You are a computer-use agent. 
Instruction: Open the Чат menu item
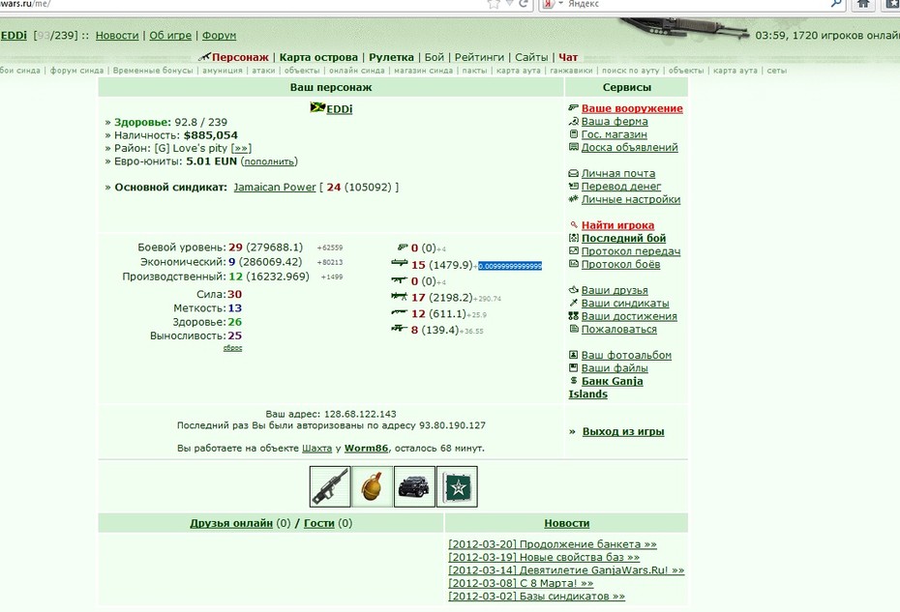click(568, 57)
